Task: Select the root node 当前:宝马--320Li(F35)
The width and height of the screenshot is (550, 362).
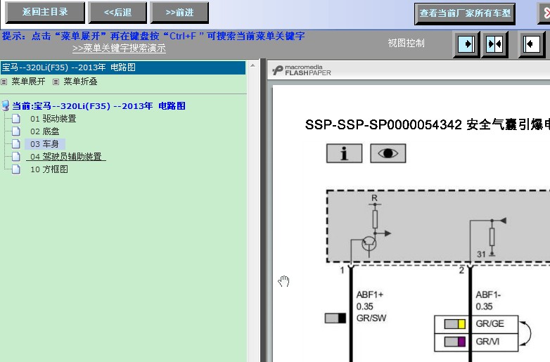Action: coord(99,106)
